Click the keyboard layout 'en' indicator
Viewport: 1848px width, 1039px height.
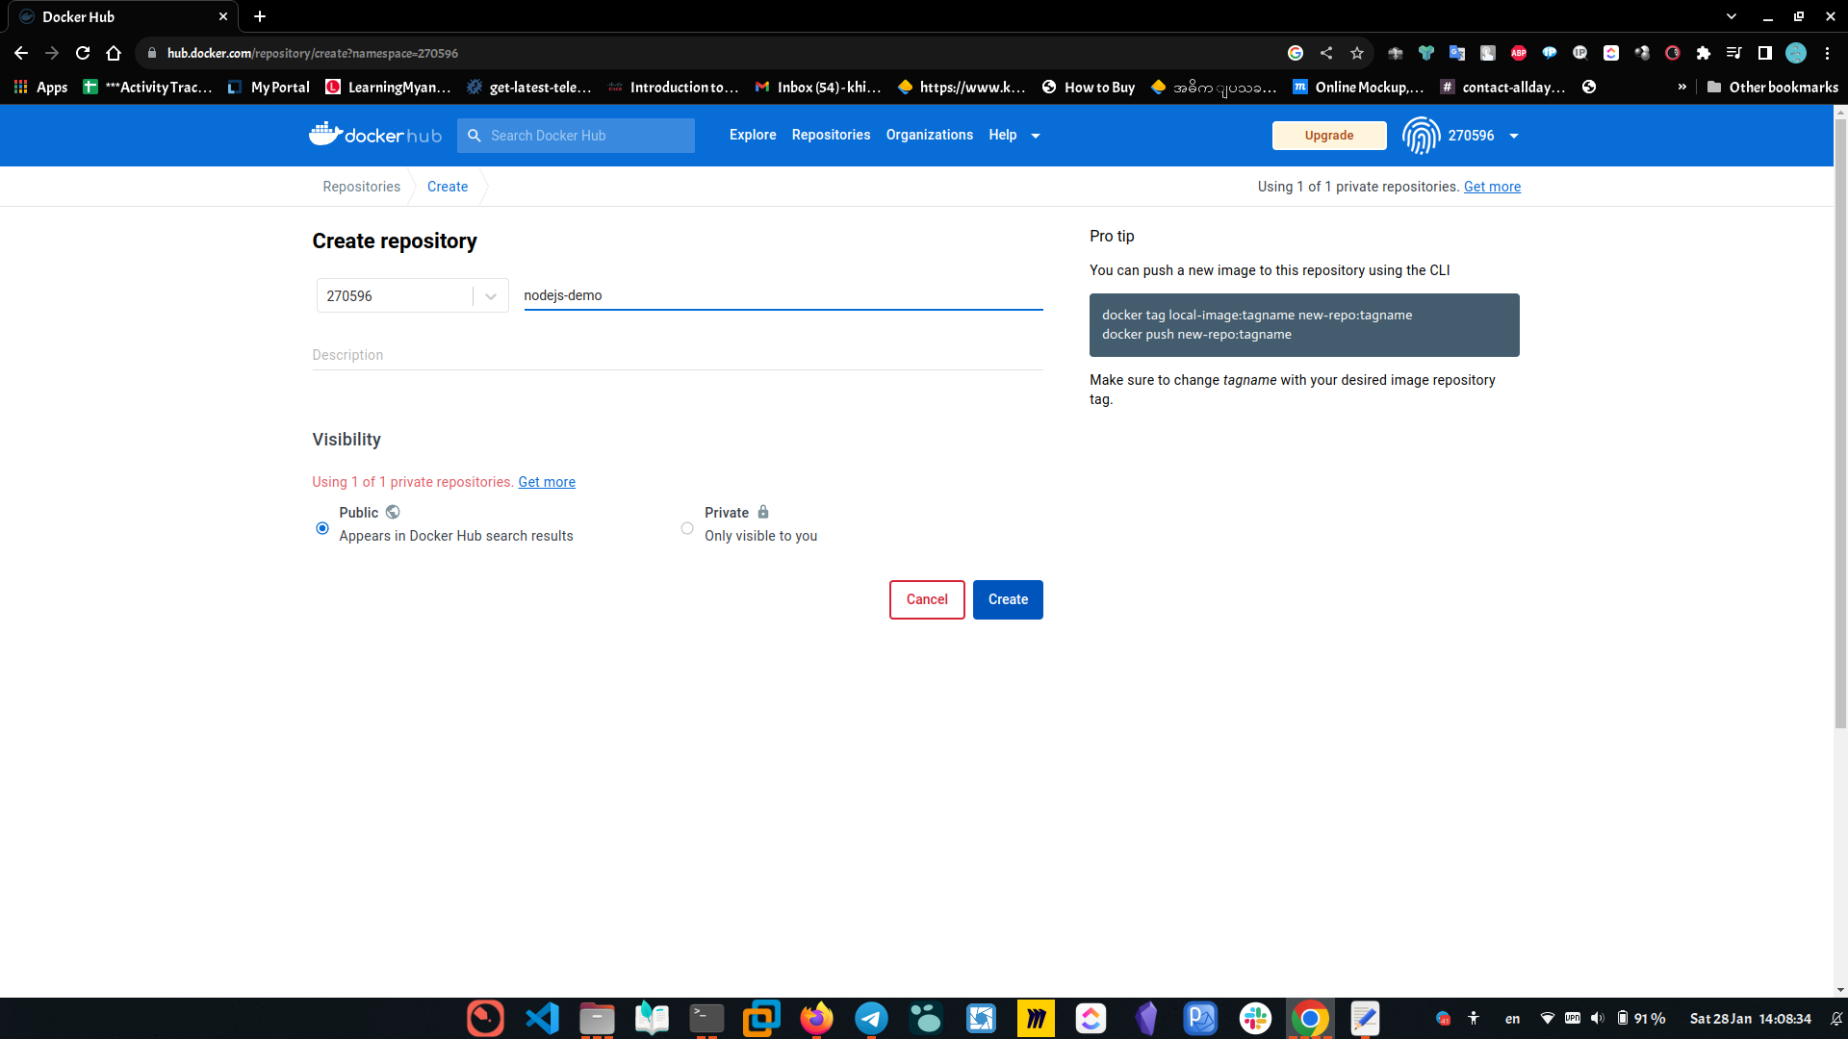[x=1512, y=1019]
